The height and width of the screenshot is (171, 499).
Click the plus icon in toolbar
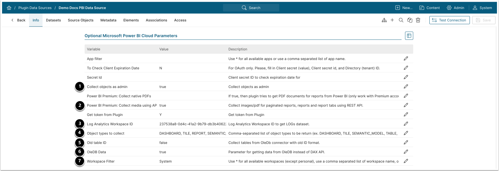pyautogui.click(x=392, y=20)
